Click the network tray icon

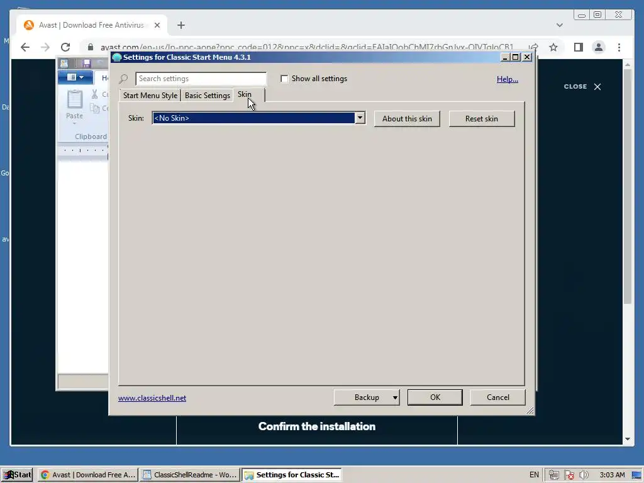tap(553, 475)
